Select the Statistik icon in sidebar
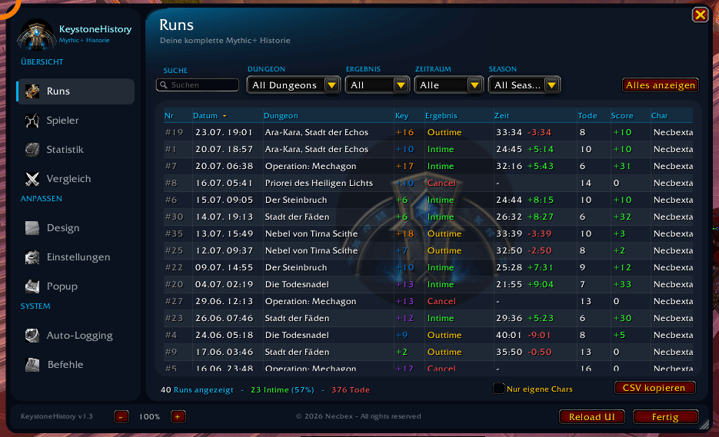The width and height of the screenshot is (719, 437). click(x=32, y=149)
